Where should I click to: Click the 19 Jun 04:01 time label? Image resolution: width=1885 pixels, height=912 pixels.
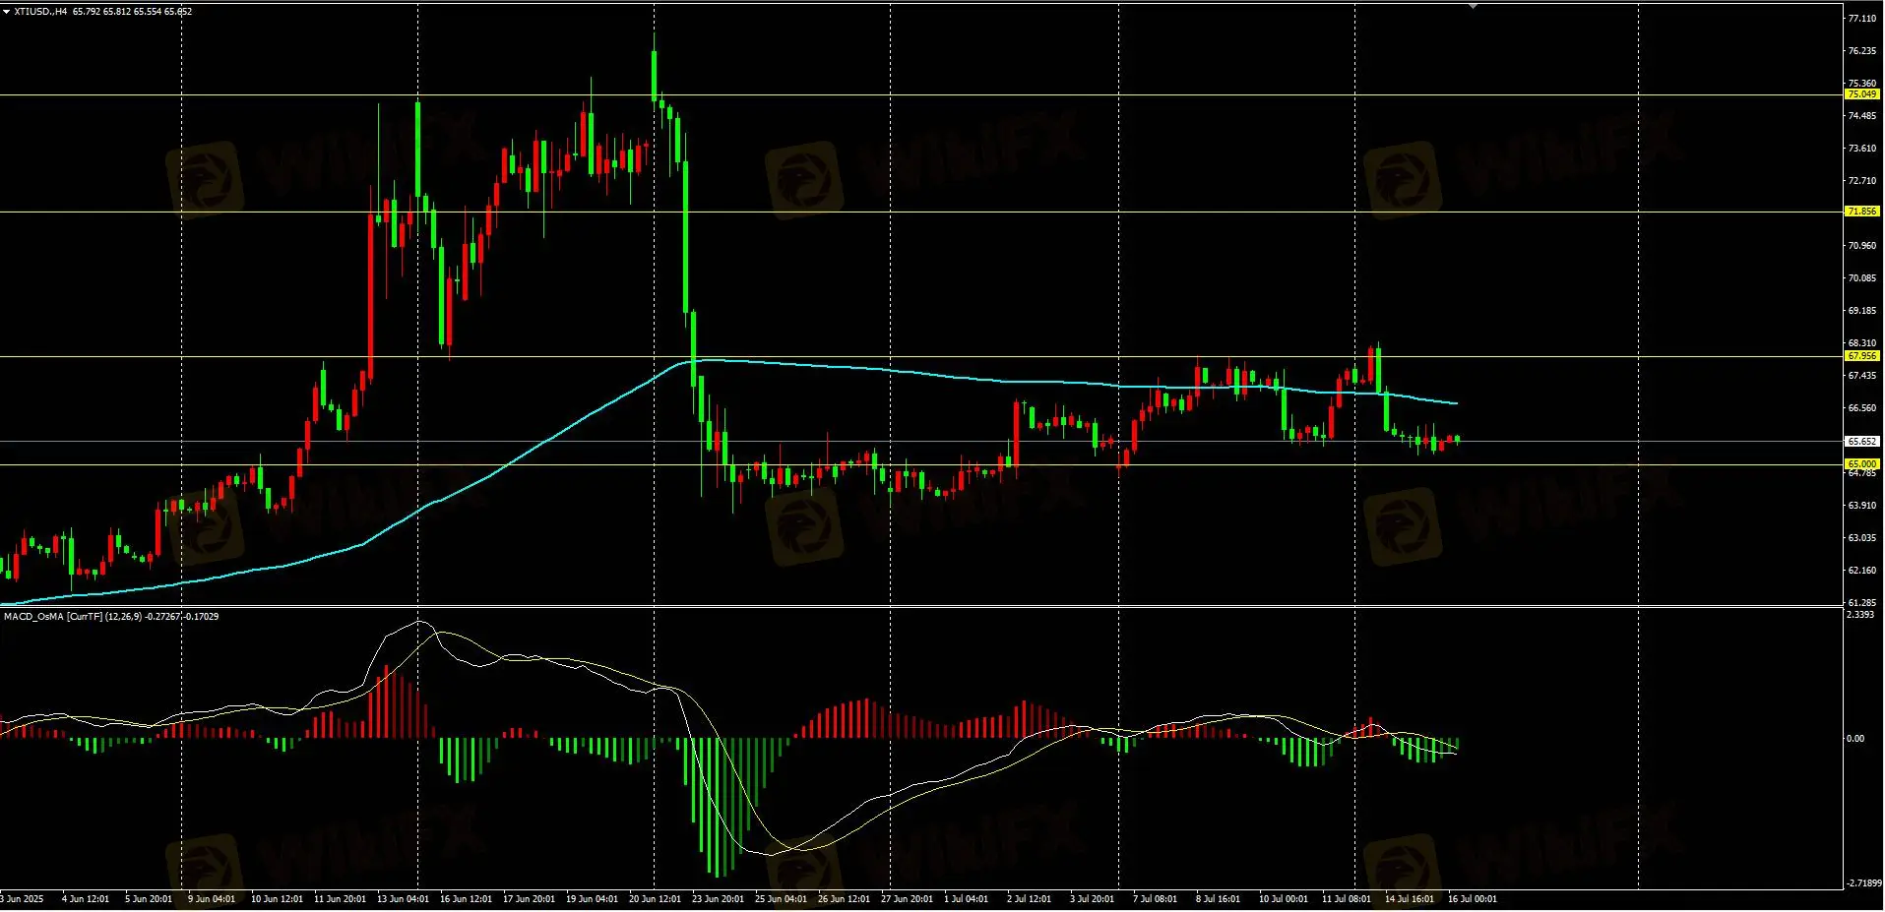tap(592, 899)
